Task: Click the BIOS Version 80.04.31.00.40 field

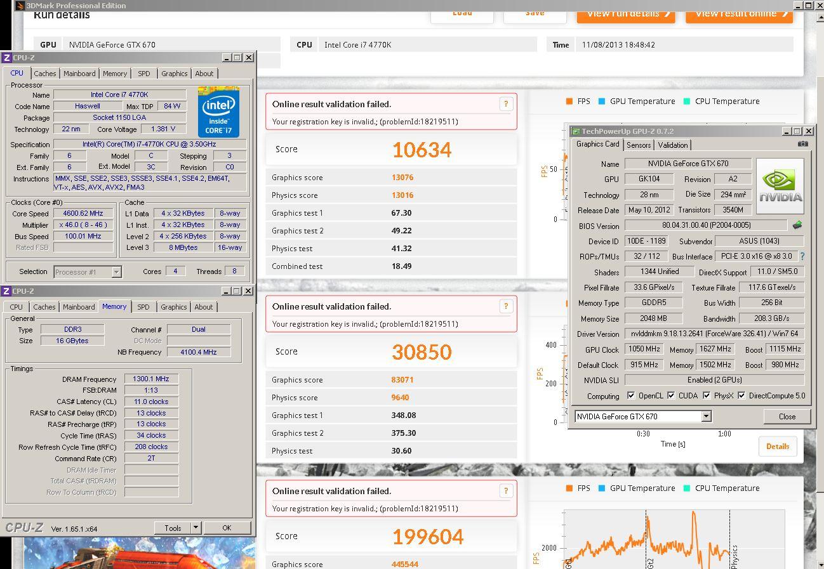Action: point(707,225)
